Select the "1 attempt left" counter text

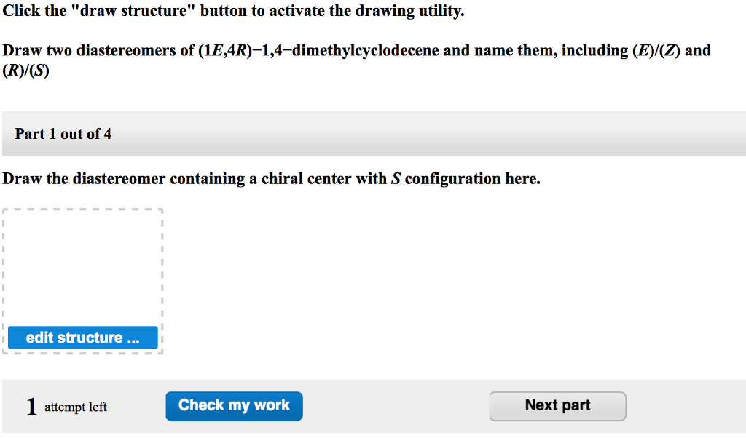[66, 406]
